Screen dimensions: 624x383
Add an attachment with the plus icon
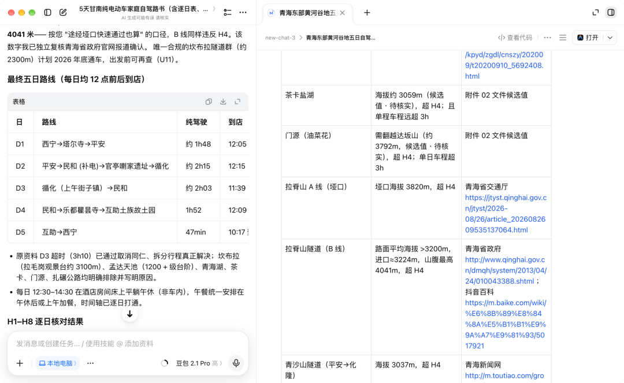click(20, 363)
